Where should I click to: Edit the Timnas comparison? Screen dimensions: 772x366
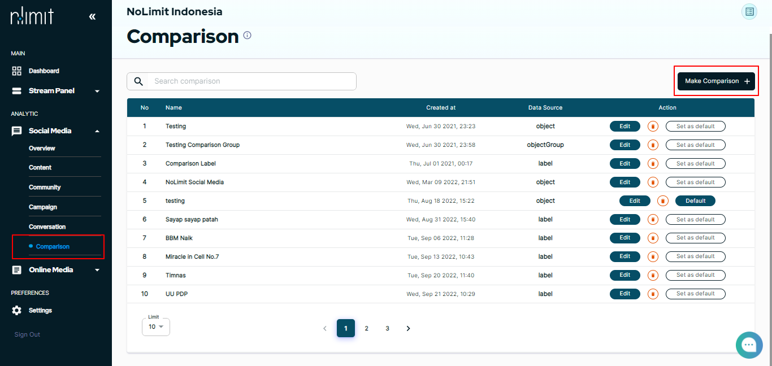point(625,275)
